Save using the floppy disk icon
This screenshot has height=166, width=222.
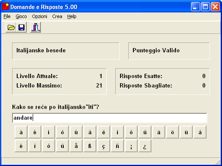[22, 27]
